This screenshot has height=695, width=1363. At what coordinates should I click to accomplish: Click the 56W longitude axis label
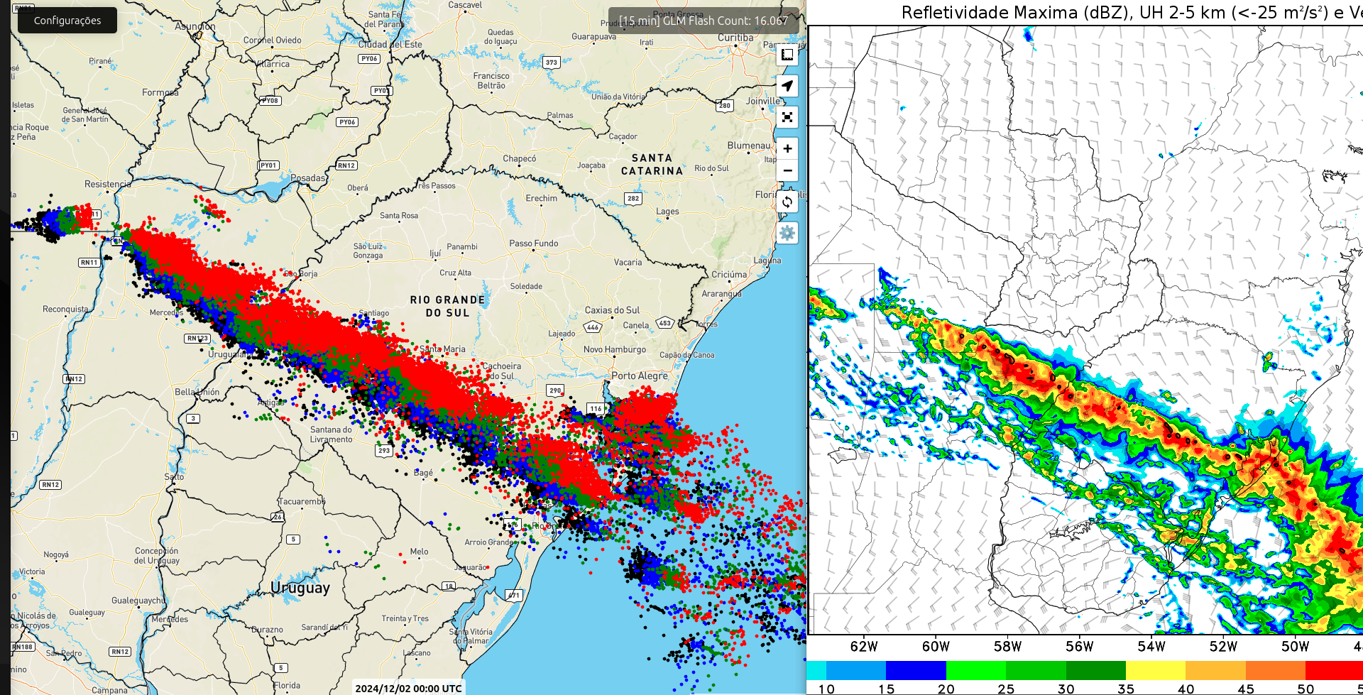[1079, 646]
